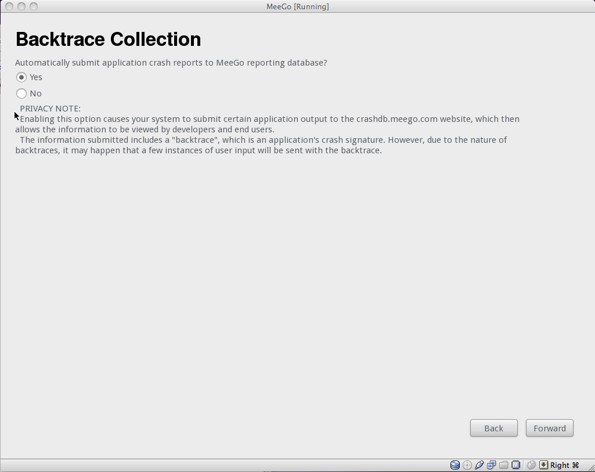Minimize the MeeGo [Running] window
595x472 pixels.
pyautogui.click(x=21, y=6)
